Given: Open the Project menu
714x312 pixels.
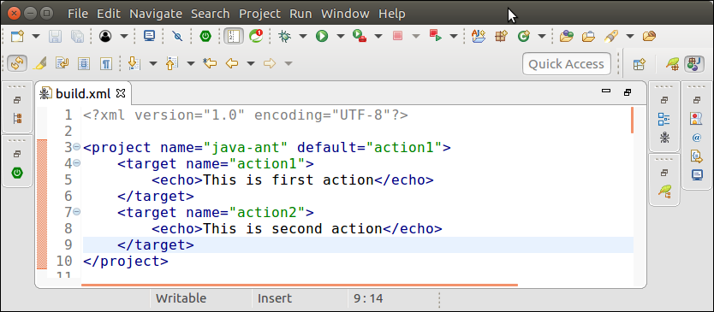Looking at the screenshot, I should 260,14.
